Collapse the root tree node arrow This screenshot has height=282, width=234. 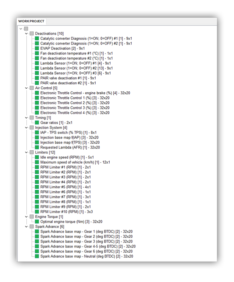click(21, 29)
